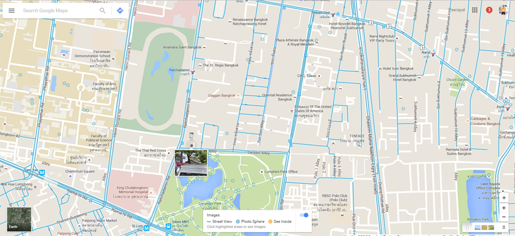
Task: Select the Gaggan Bangkok restaurant marker
Action: pyautogui.click(x=238, y=95)
